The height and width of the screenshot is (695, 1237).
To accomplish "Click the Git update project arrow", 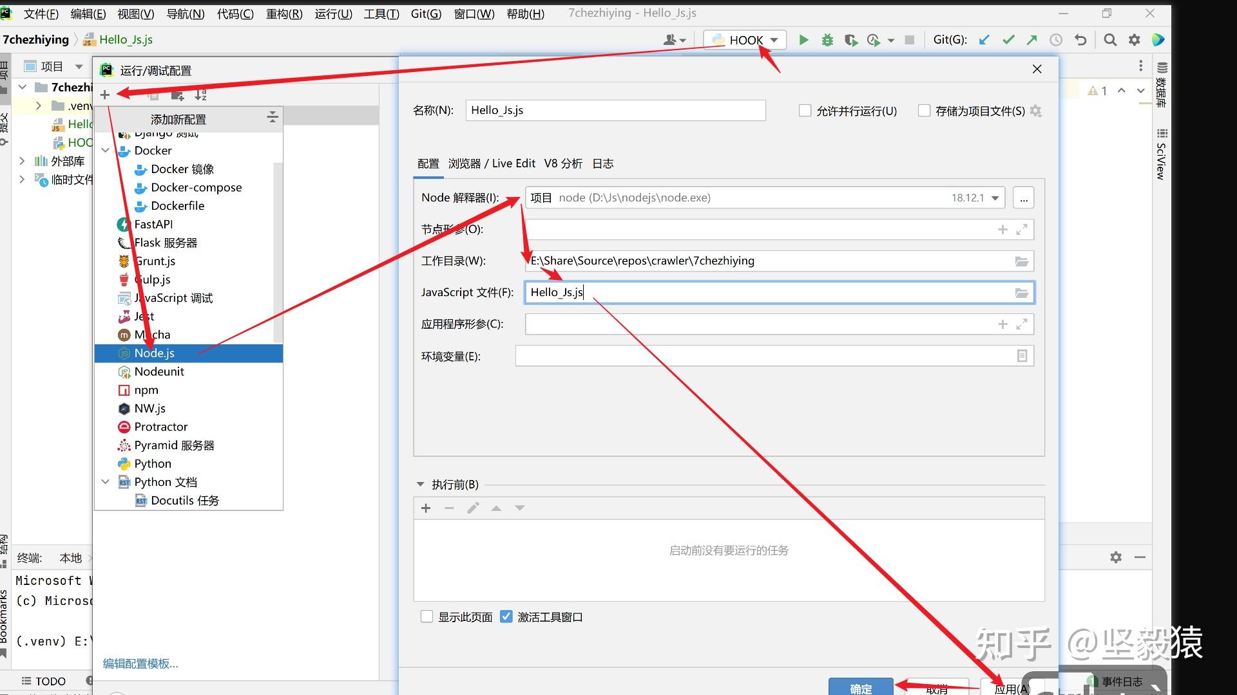I will pos(984,40).
